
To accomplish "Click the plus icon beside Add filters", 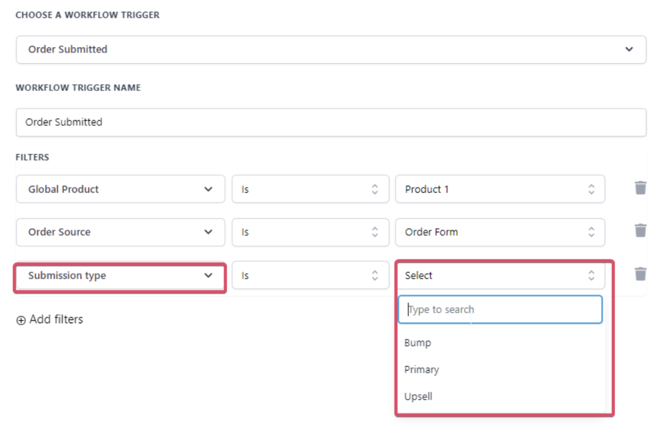I will coord(21,320).
